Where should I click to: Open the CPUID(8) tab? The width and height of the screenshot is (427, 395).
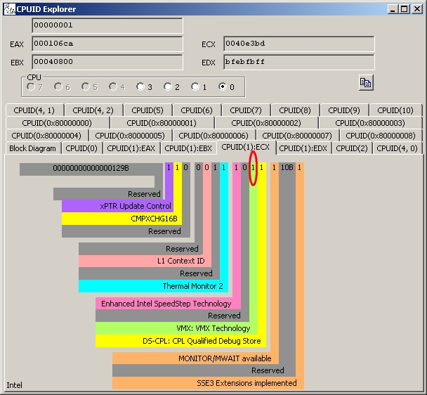coord(295,110)
